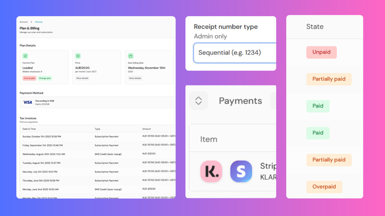Select the Wednesday, August 20th 2025 invoice row
The image size is (385, 216).
point(98,154)
